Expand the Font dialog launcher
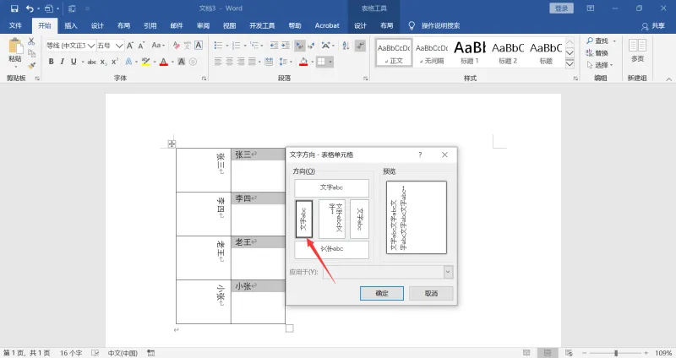This screenshot has height=358, width=676. pos(204,79)
